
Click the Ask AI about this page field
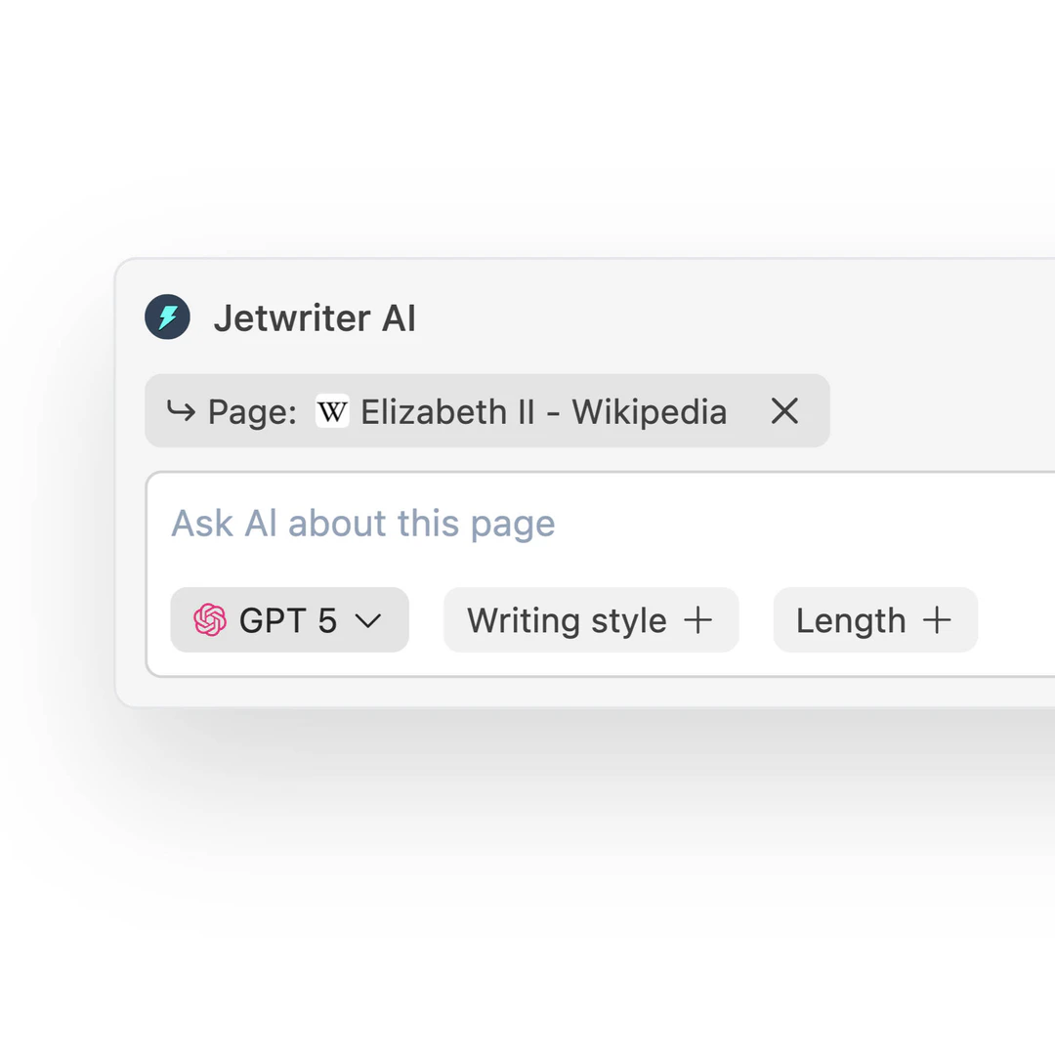[x=362, y=524]
